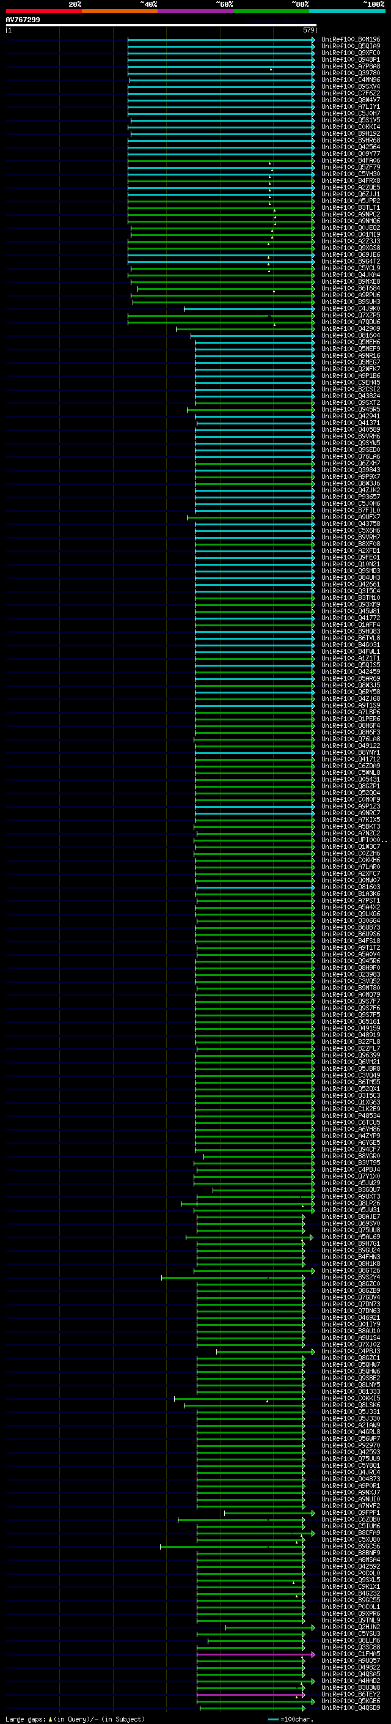Select UniRef100_Q5J331 label
The image size is (391, 1724).
tap(351, 1411)
